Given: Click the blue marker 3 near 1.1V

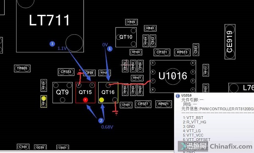Looking at the screenshot, I should click(x=52, y=44).
